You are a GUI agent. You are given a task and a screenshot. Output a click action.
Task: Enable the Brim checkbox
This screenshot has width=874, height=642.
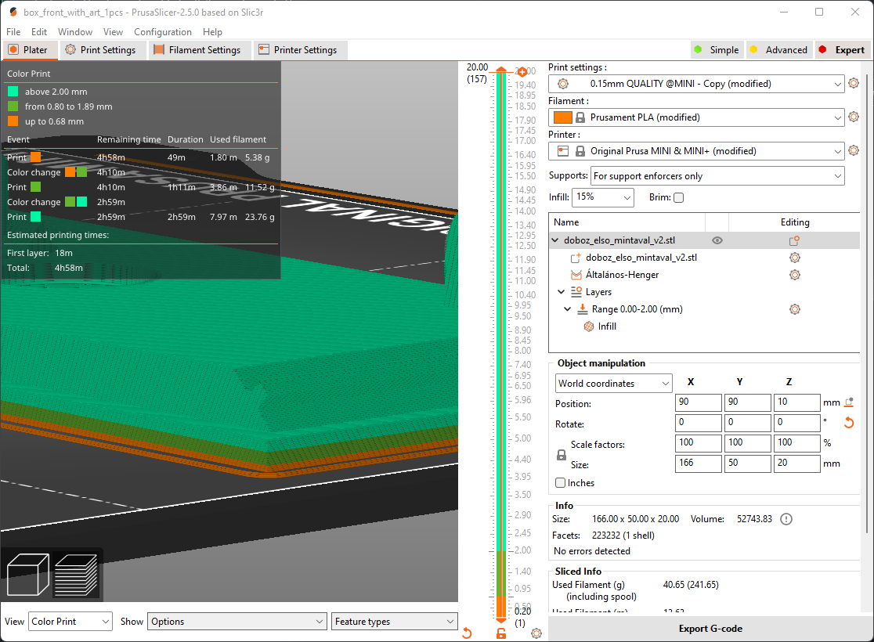(x=678, y=197)
